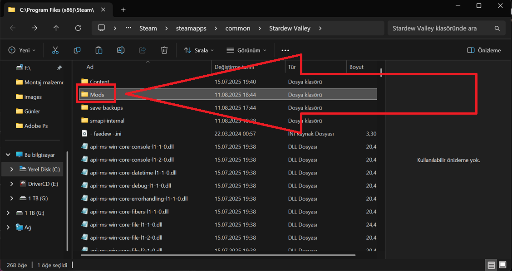Expand DriverCD (E:) in sidebar
Screen dimensions: 512x271
(x=12, y=184)
